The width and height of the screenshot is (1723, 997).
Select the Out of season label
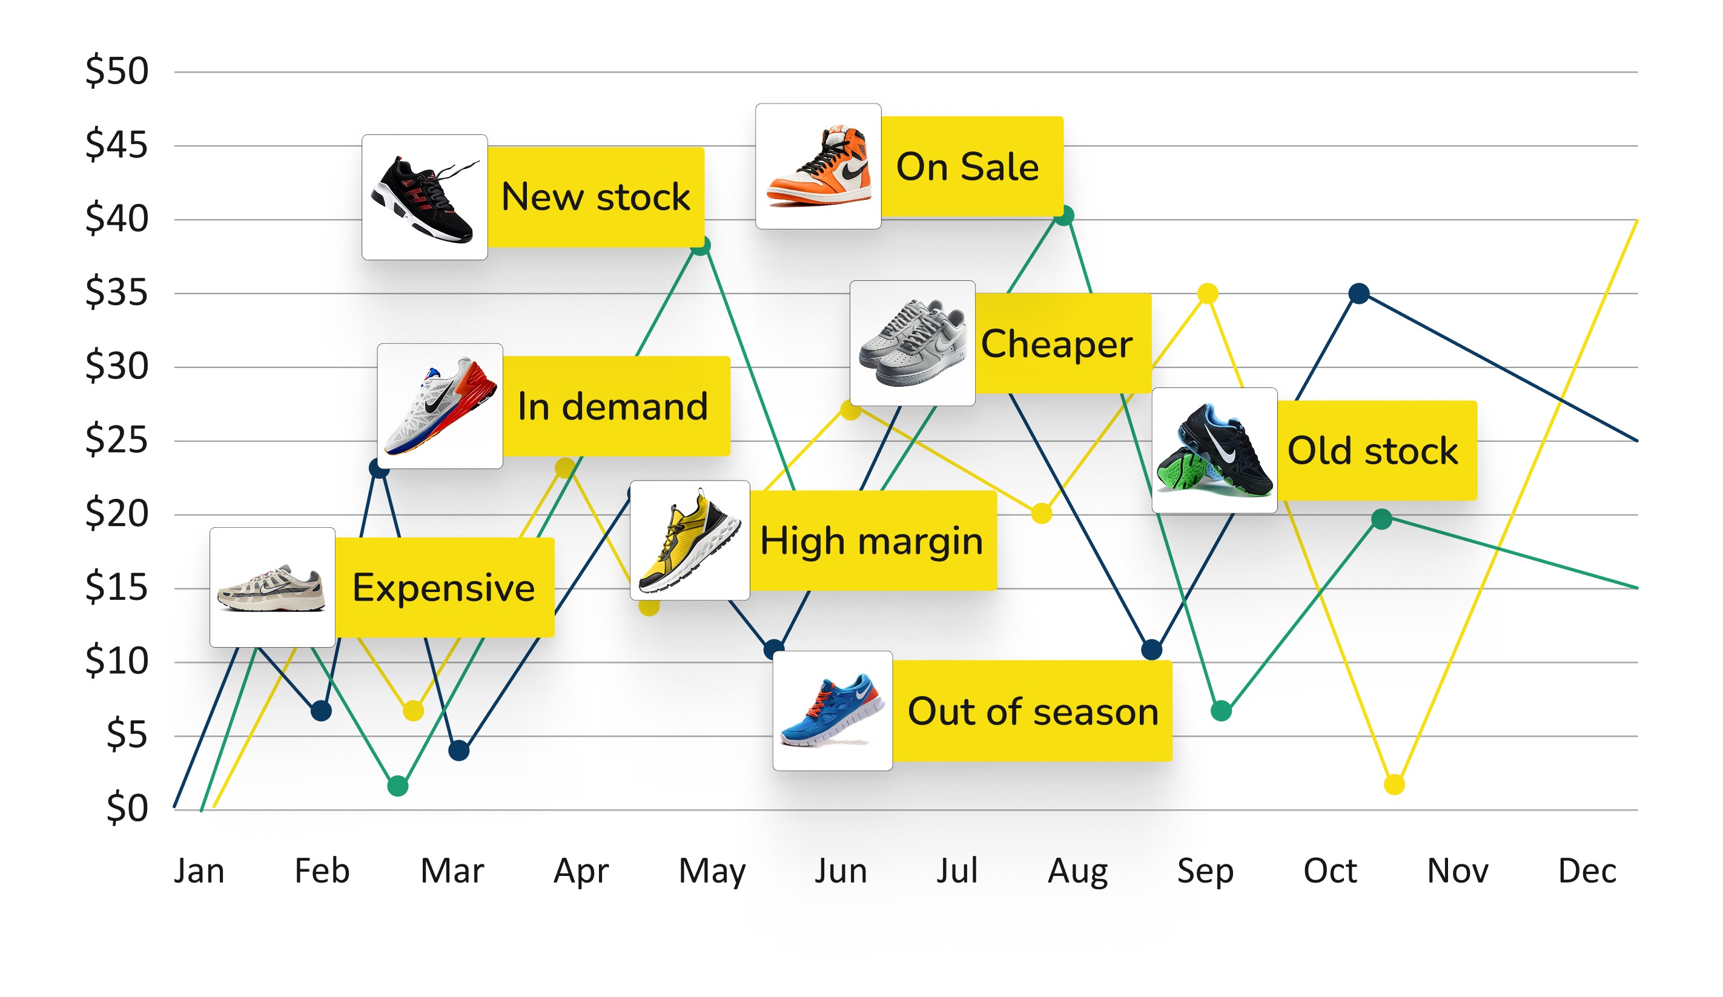(x=1033, y=711)
